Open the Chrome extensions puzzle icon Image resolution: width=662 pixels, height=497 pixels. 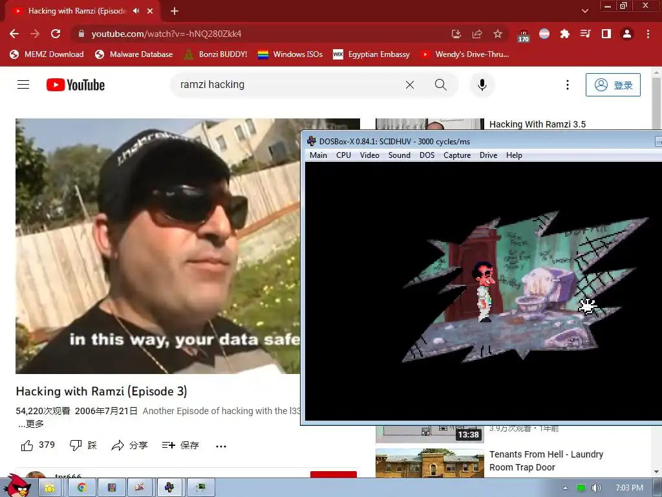coord(564,34)
